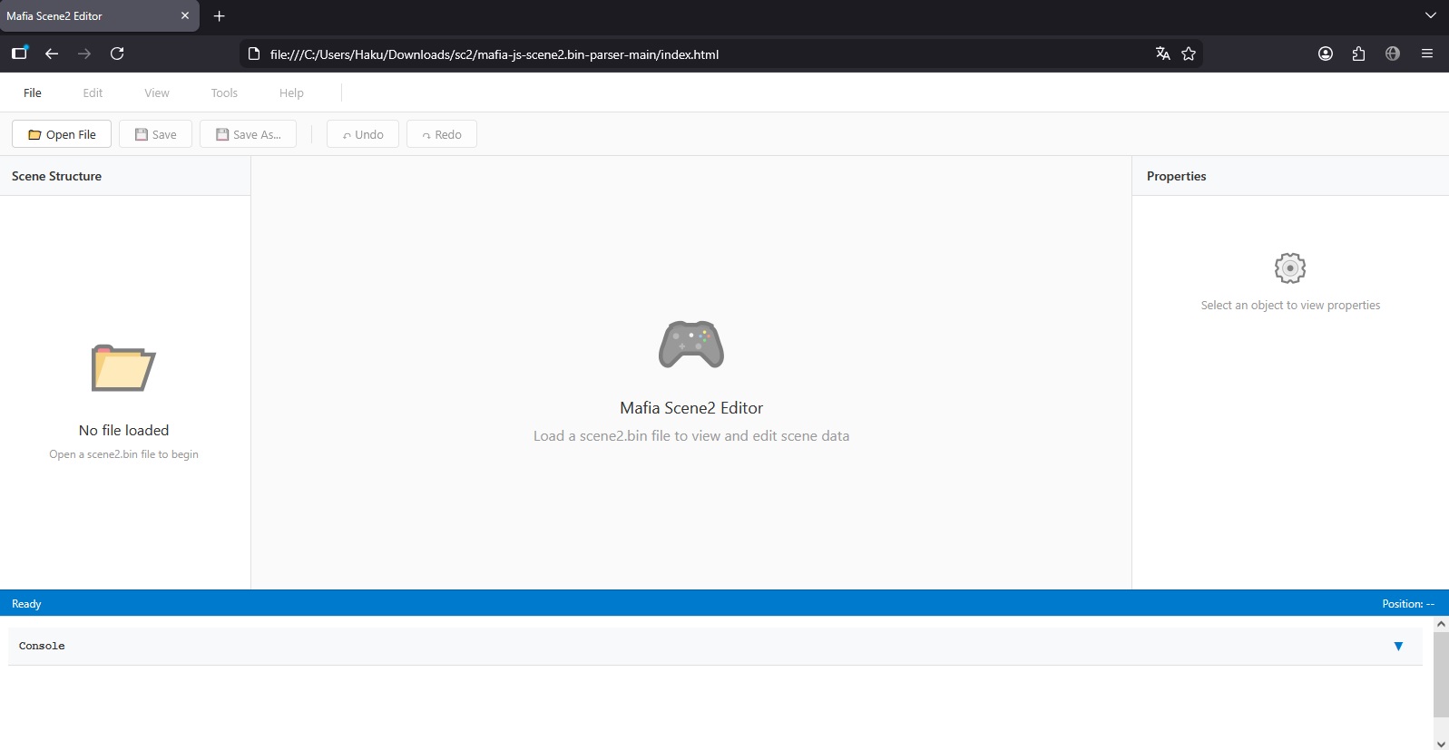This screenshot has height=750, width=1449.
Task: Open a new browser tab
Action: coord(219,15)
